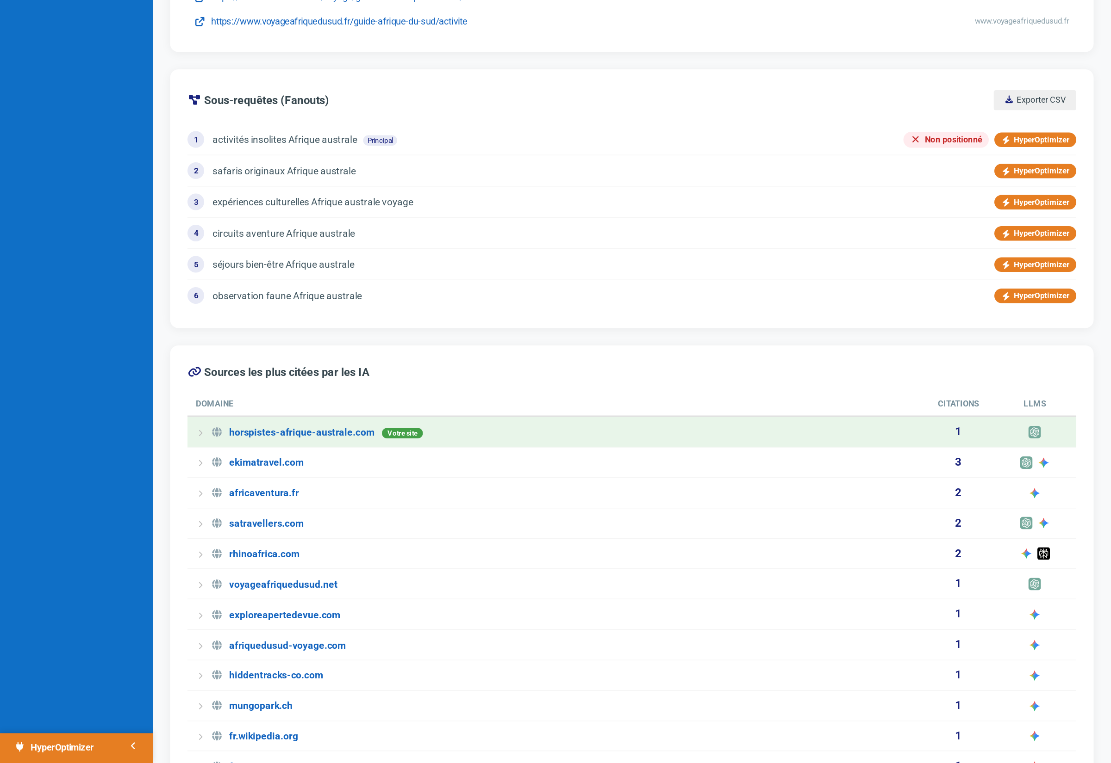Open HyperOptimizer from the sidebar menu

(62, 747)
